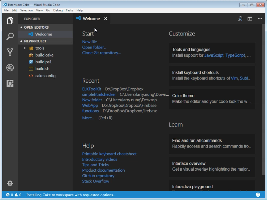
Task: Send feedback via the smiley icon
Action: [258, 195]
